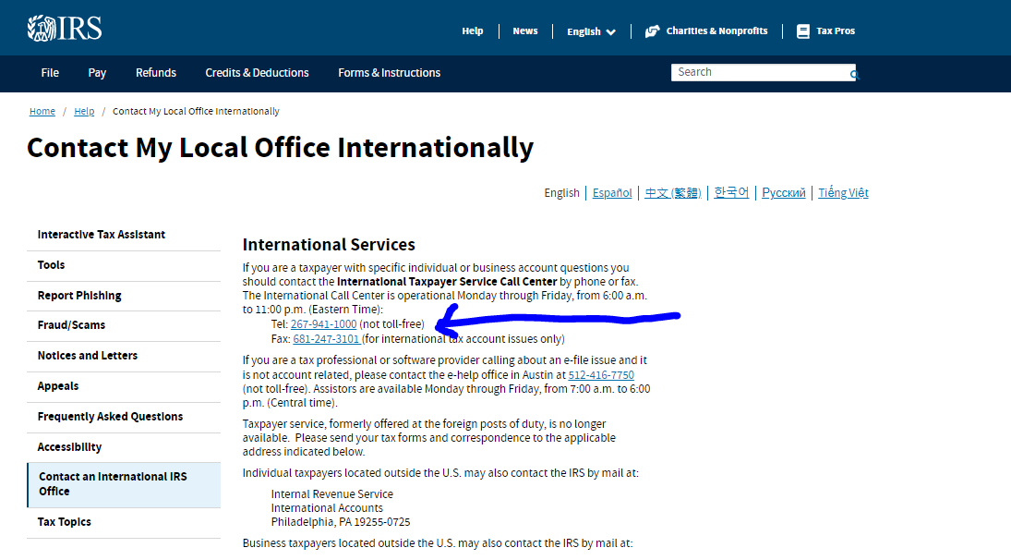Click the Philadelphia, PA 19255-0725 address line
Viewport: 1011px width, 560px height.
click(x=341, y=522)
